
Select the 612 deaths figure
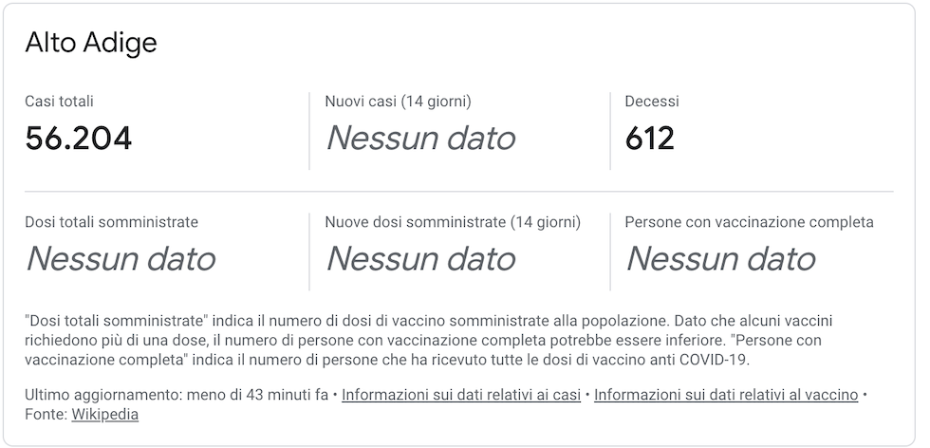point(650,139)
